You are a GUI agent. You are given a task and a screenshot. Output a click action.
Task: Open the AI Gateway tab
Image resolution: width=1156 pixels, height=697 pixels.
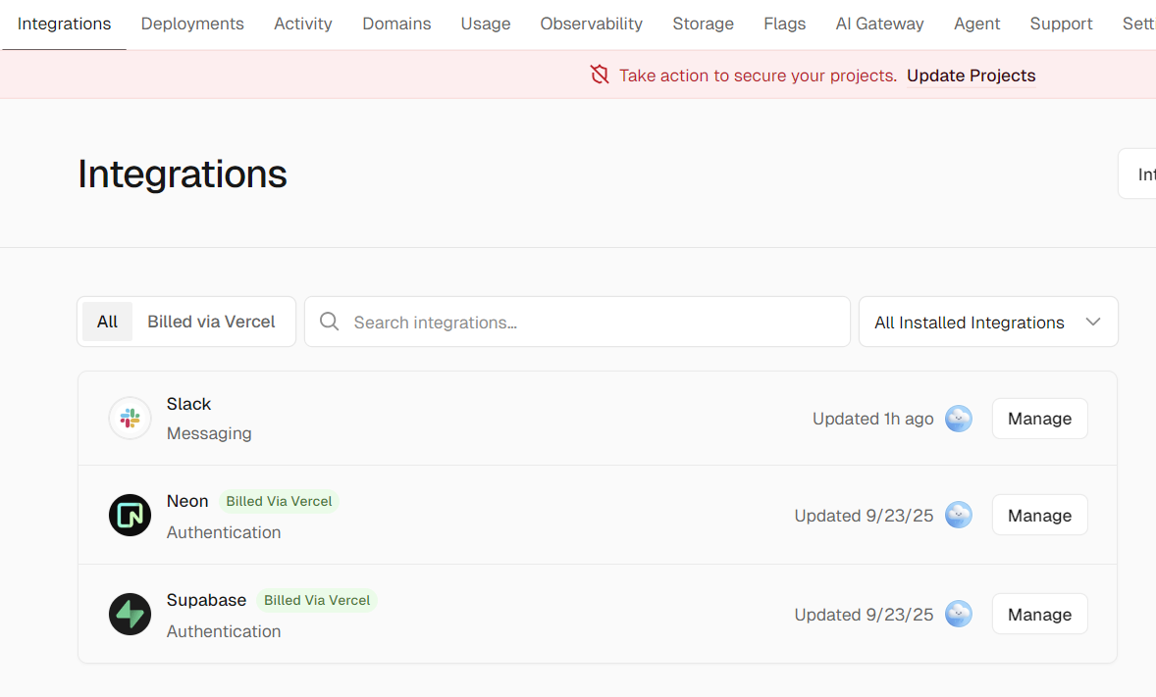(x=879, y=24)
